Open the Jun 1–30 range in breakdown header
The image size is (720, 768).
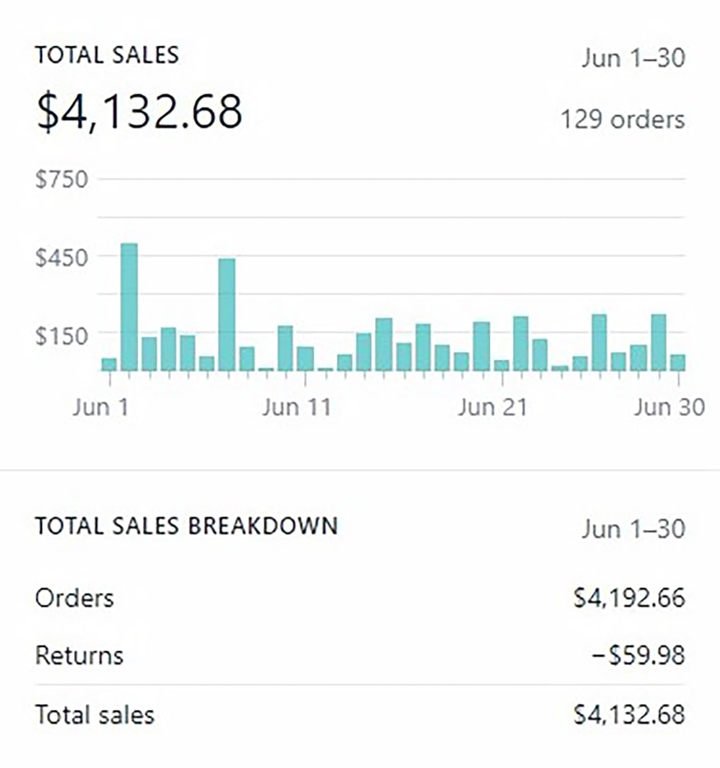click(x=633, y=529)
